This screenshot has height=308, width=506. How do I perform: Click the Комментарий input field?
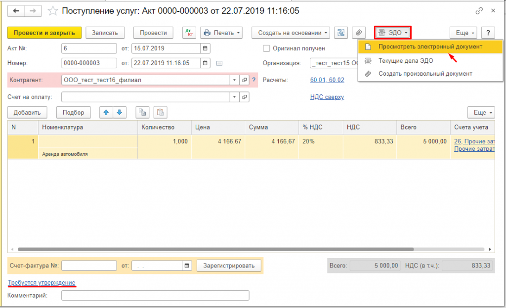pos(155,296)
